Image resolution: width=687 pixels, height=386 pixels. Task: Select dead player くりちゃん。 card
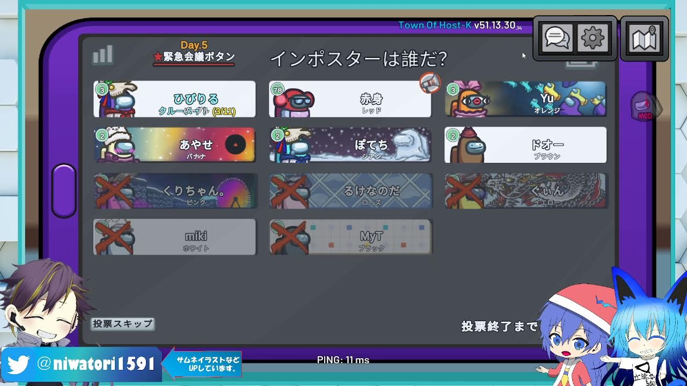pyautogui.click(x=174, y=191)
